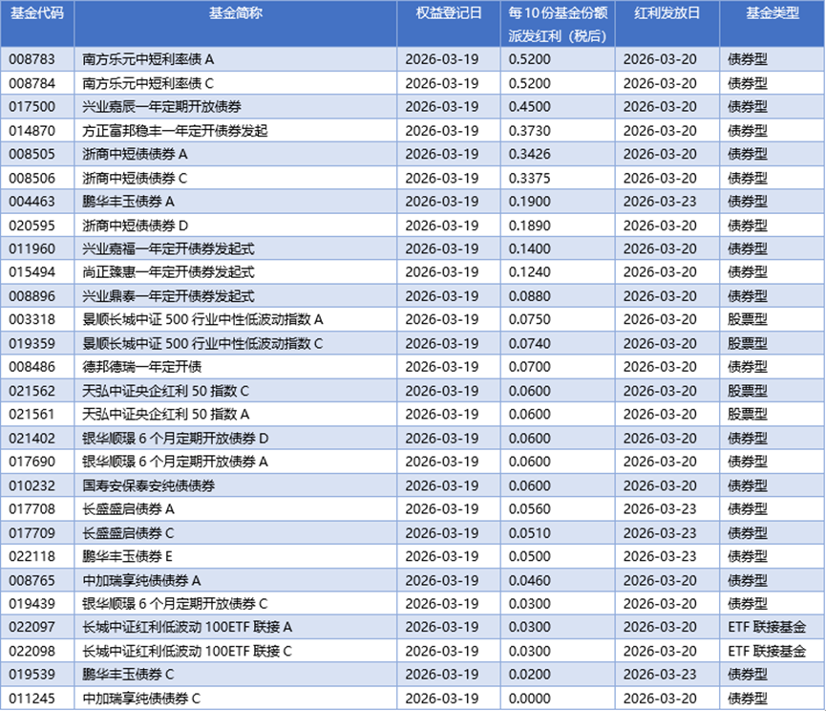The image size is (826, 711).
Task: Click fund code 017690
Action: [x=32, y=462]
